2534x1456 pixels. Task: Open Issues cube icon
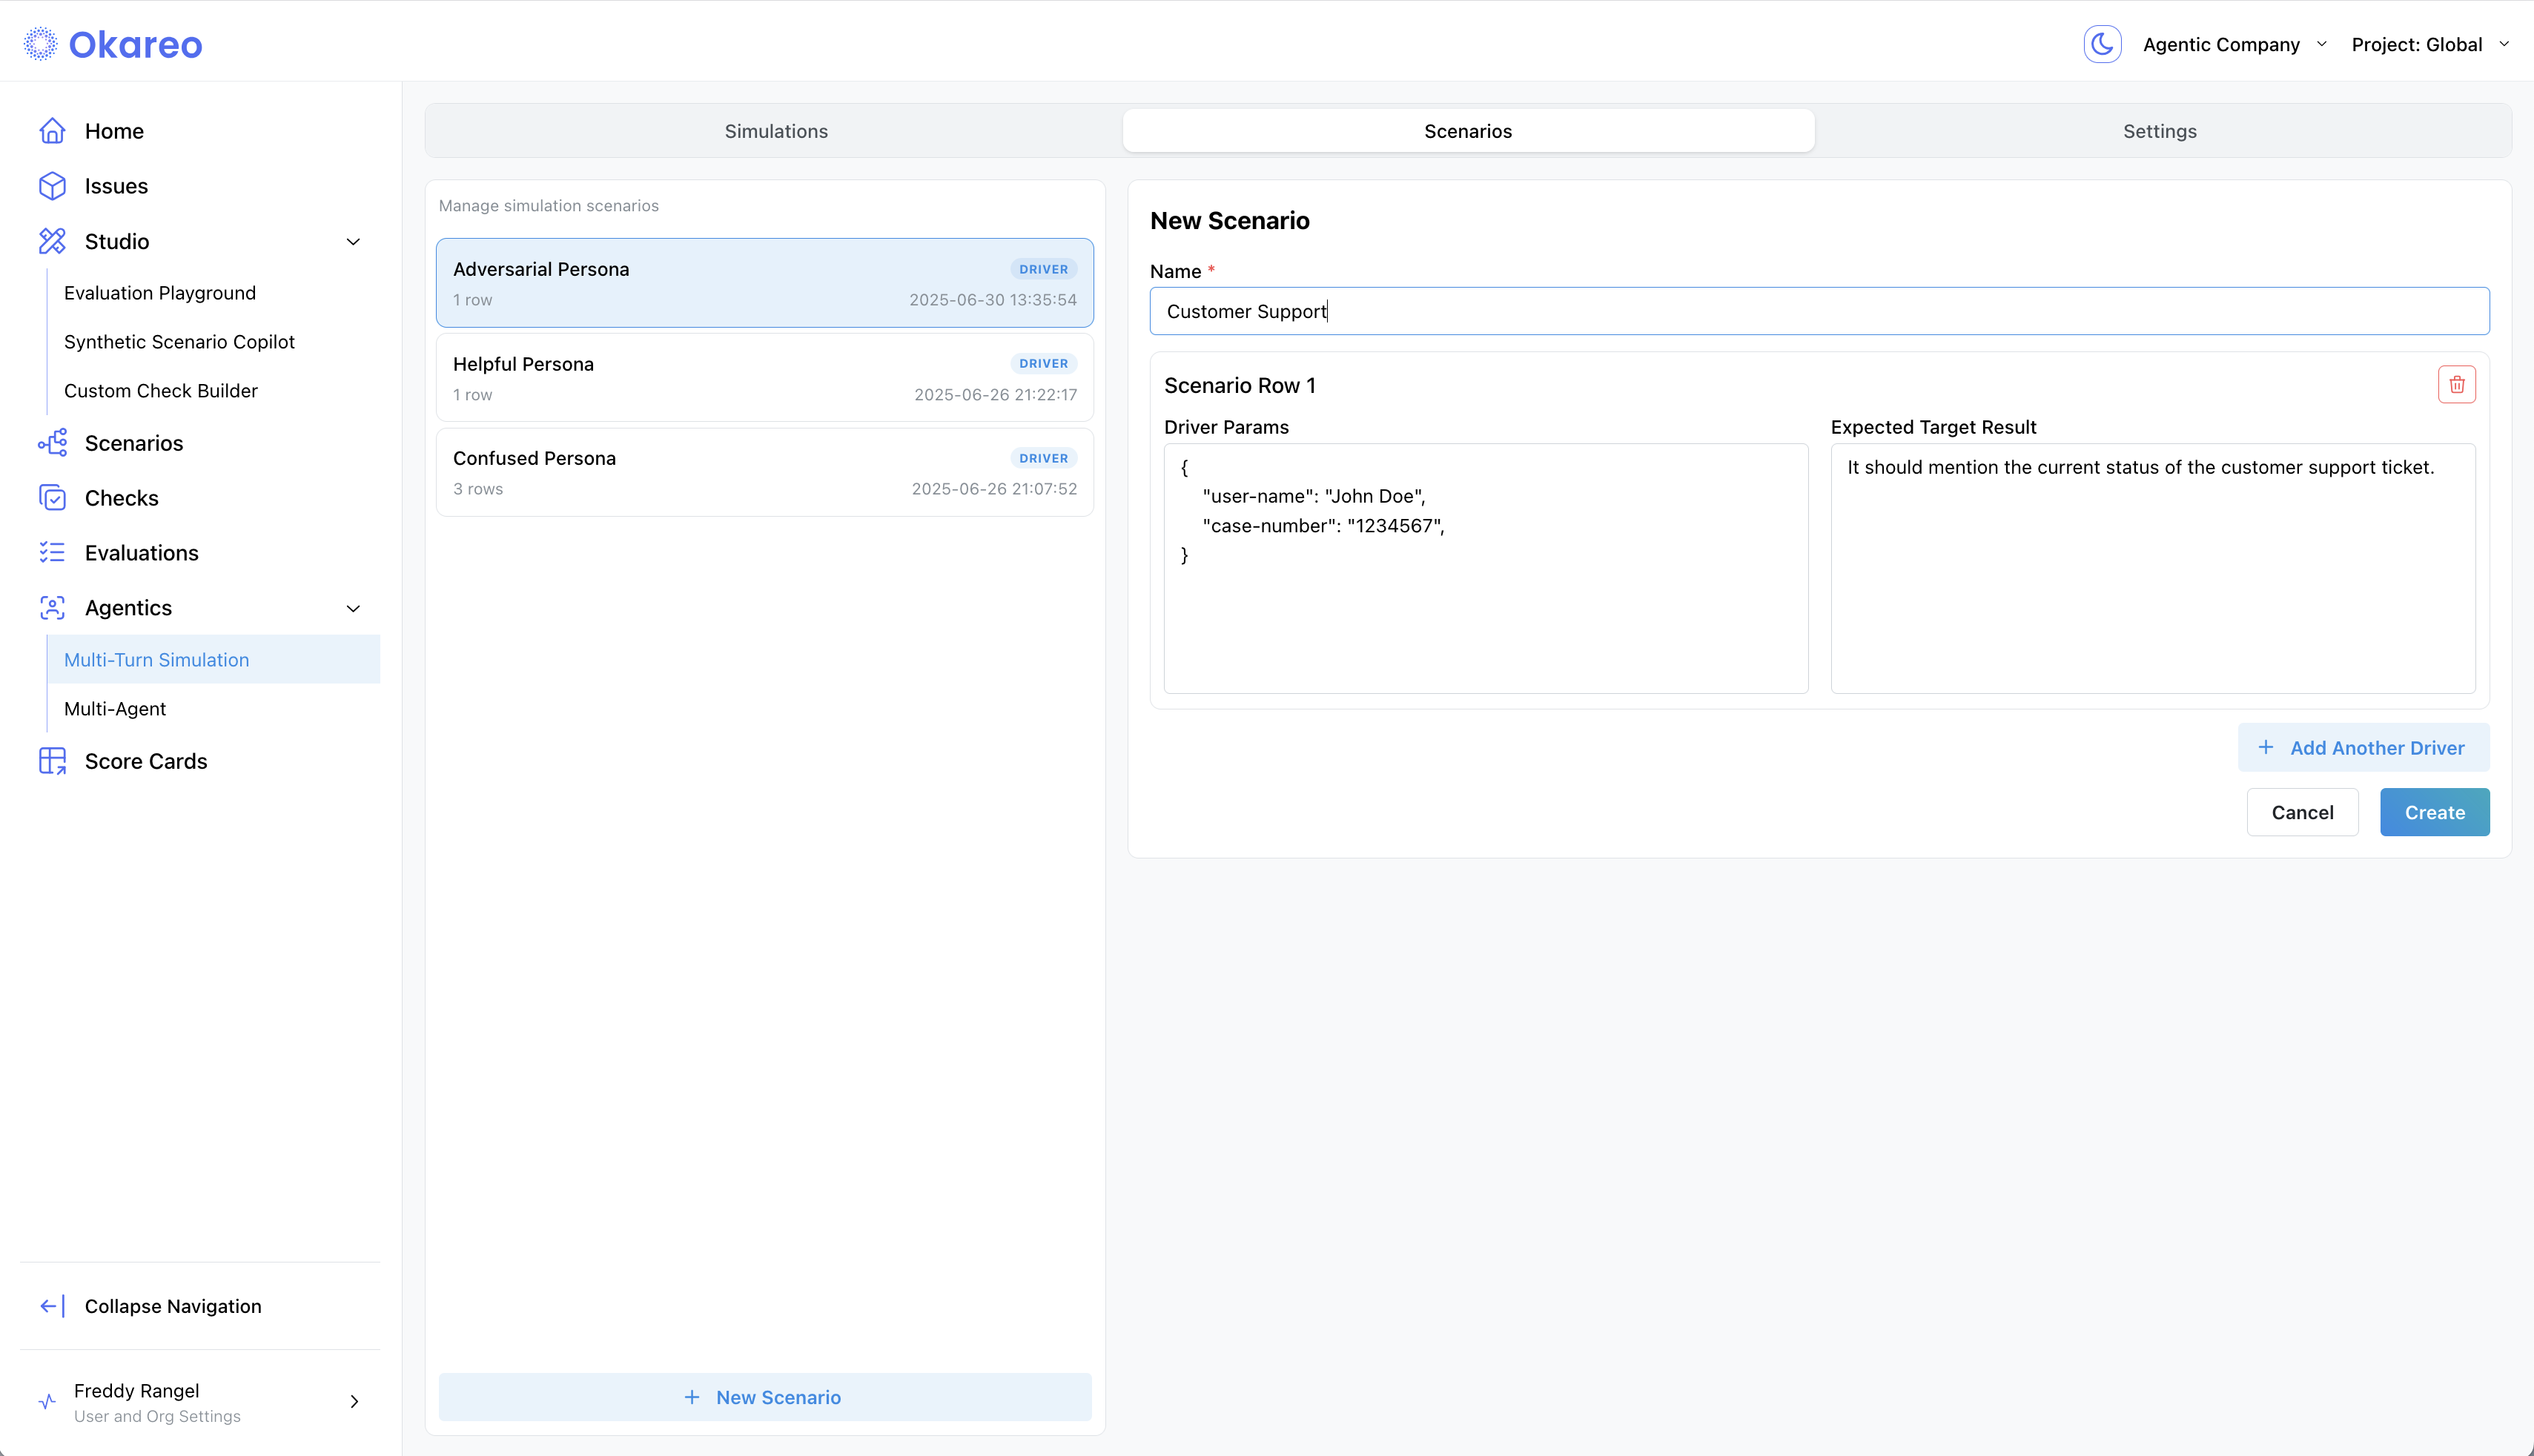[52, 186]
